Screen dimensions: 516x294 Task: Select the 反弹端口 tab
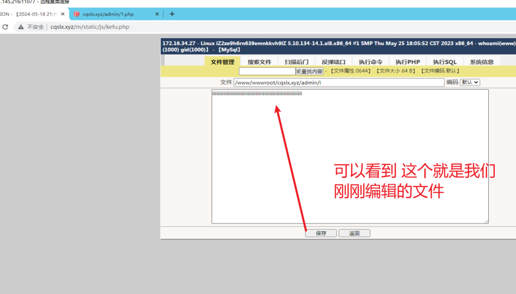[334, 62]
